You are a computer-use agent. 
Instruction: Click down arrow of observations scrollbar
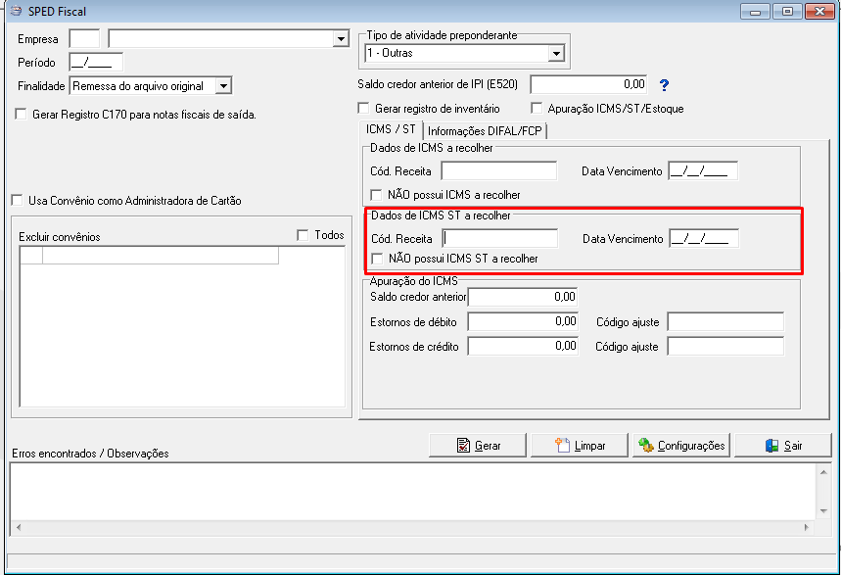pyautogui.click(x=823, y=511)
